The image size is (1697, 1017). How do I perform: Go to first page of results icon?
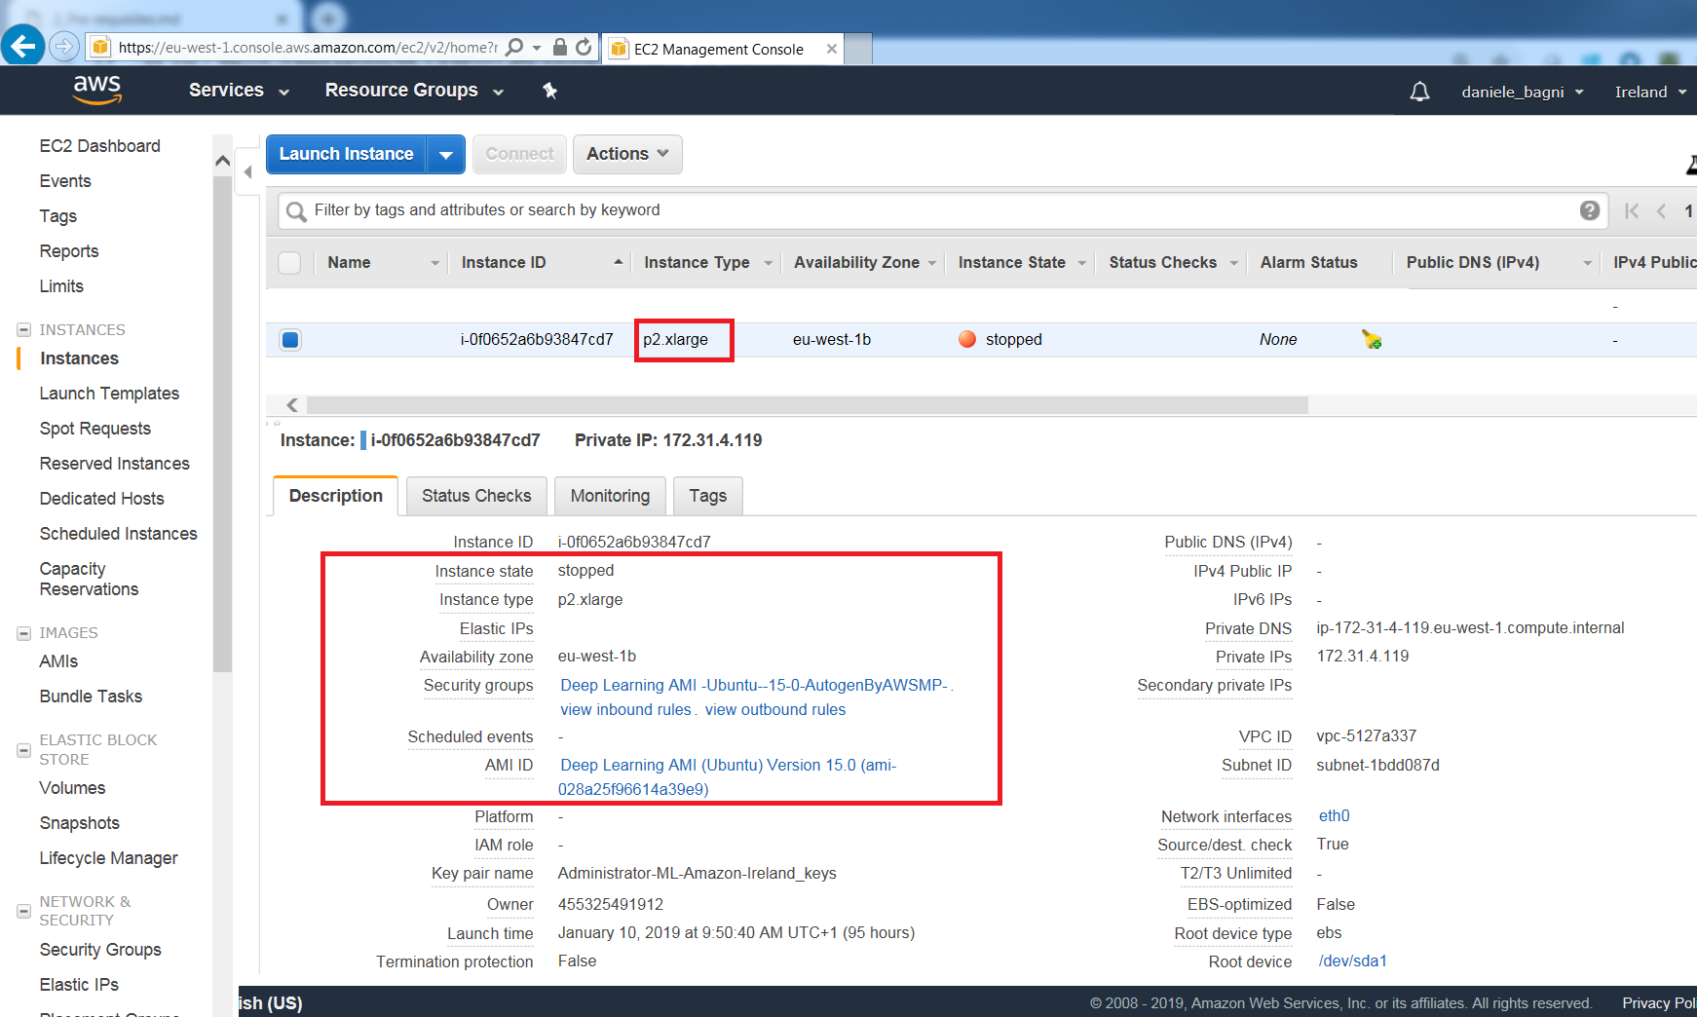(1632, 210)
